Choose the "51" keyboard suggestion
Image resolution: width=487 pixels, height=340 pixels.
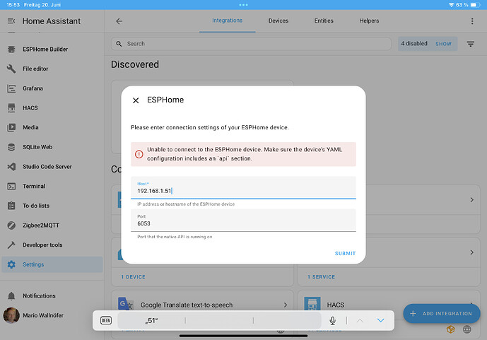tap(151, 320)
